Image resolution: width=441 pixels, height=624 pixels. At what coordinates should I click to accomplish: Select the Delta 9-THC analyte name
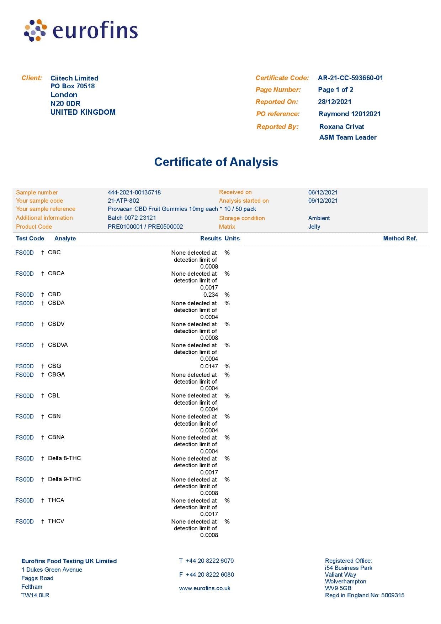point(64,479)
